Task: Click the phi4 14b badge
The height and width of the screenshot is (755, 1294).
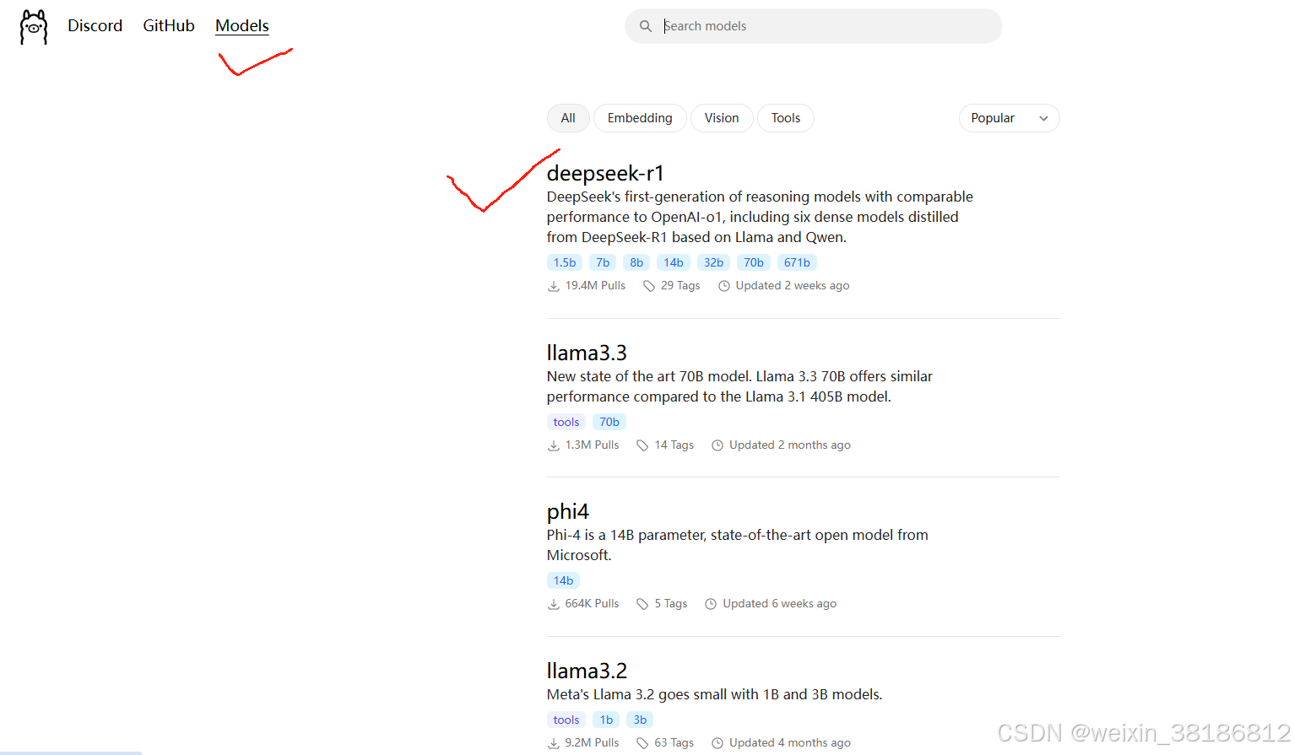Action: point(564,580)
